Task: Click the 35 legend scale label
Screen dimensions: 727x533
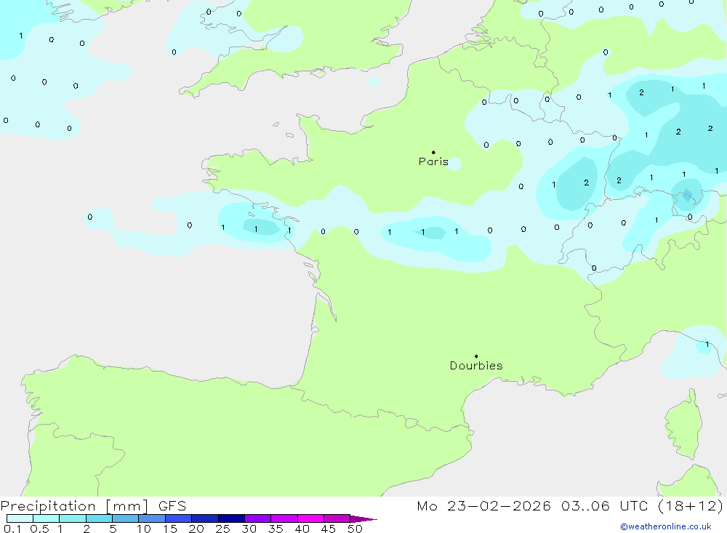Action: pos(276,529)
